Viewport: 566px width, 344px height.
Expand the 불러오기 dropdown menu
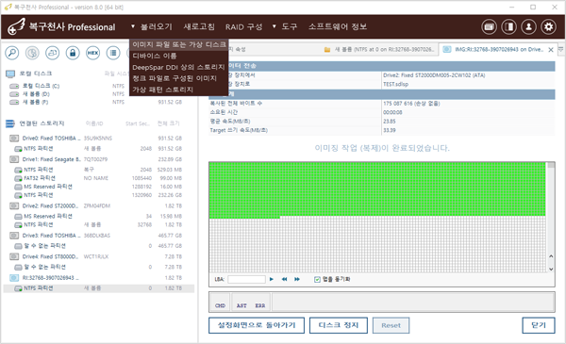click(x=152, y=26)
